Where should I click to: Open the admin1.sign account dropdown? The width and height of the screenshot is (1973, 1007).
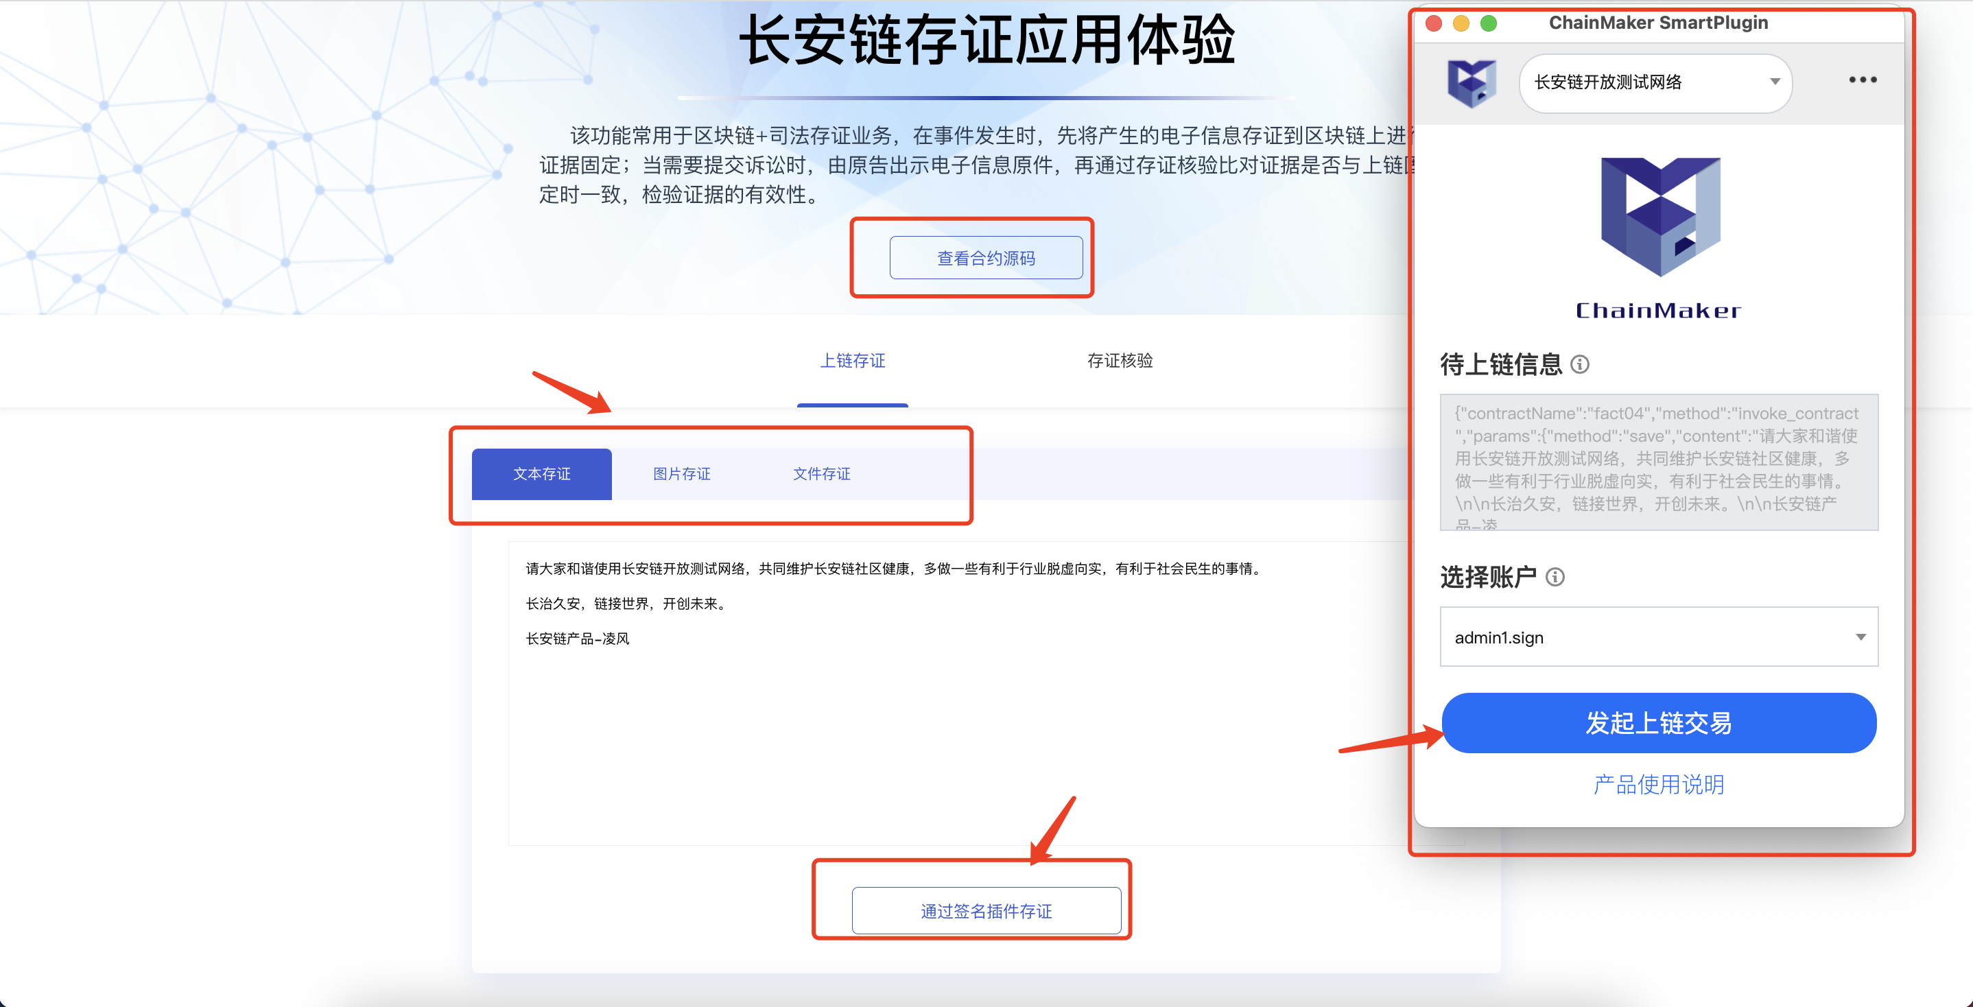1658,637
